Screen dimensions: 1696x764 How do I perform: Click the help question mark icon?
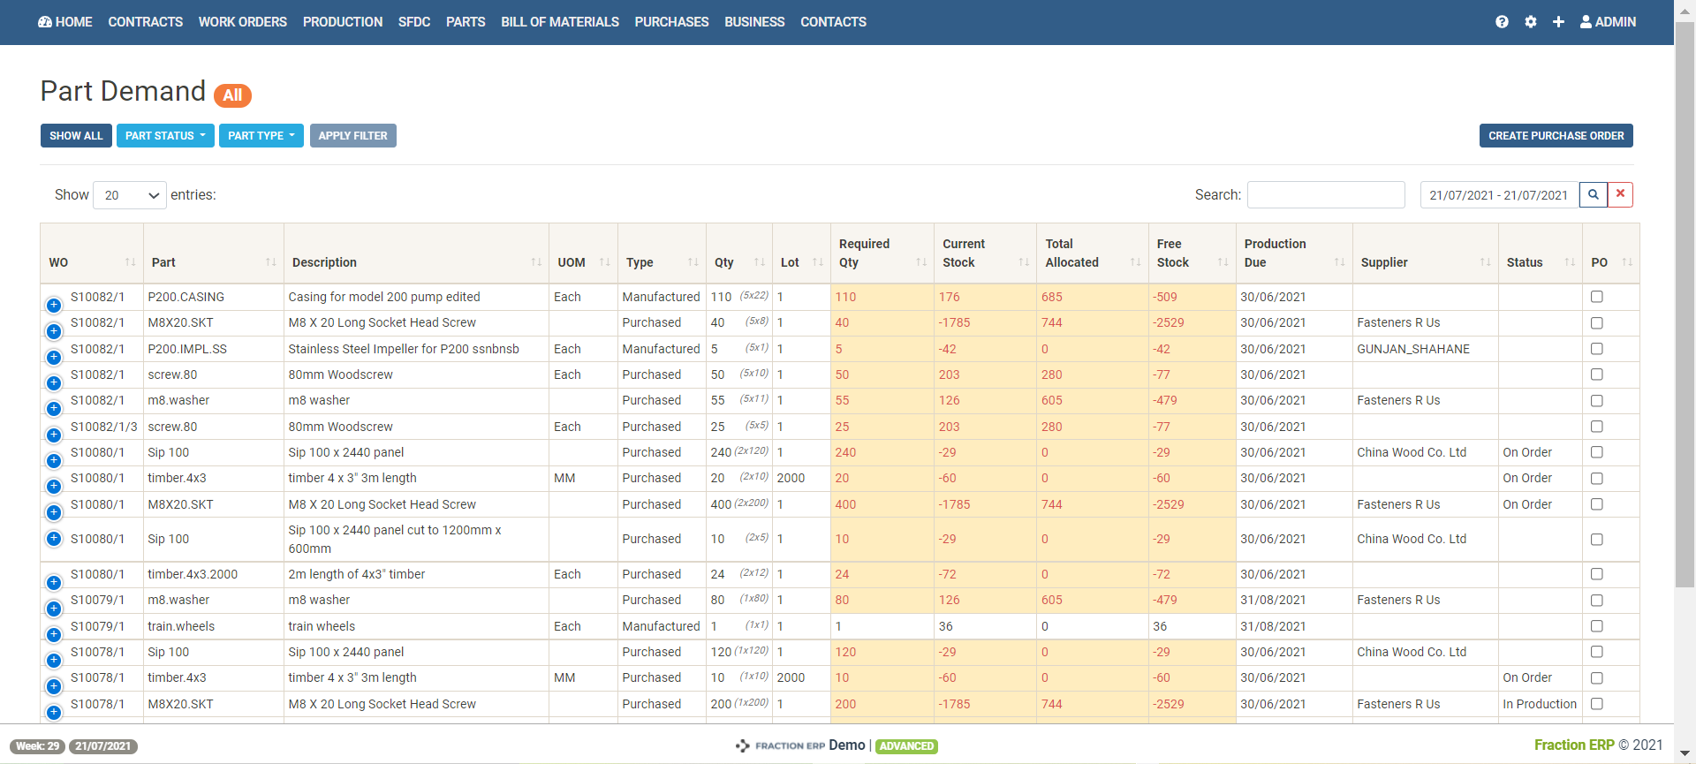[1502, 22]
